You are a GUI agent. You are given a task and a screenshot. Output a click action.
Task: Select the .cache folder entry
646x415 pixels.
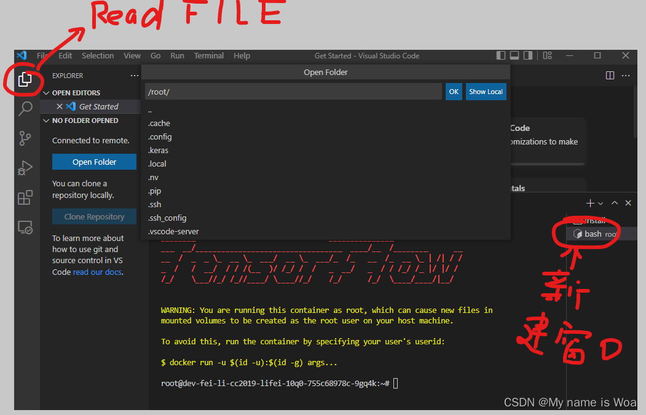click(326, 123)
